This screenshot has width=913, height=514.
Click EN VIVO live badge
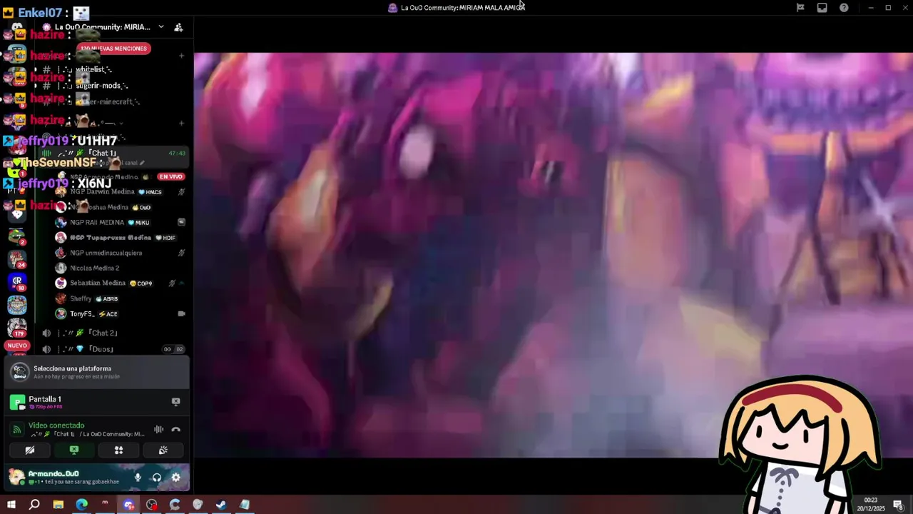pos(171,176)
